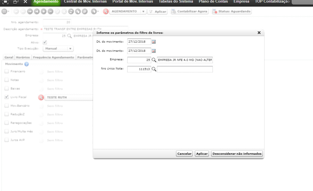
Task: Uncheck the Livro Fiscal checkbox
Action: [x=7, y=97]
